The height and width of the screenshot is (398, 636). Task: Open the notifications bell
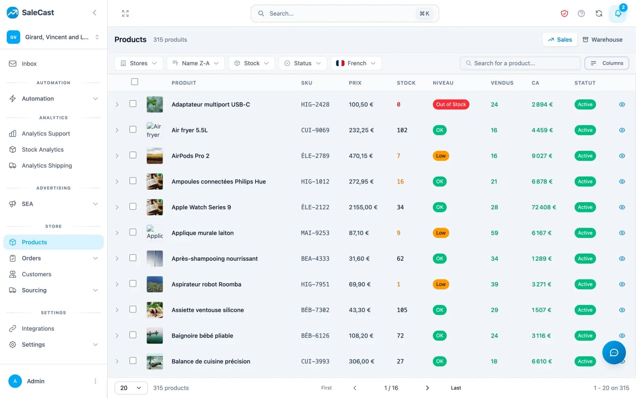618,14
